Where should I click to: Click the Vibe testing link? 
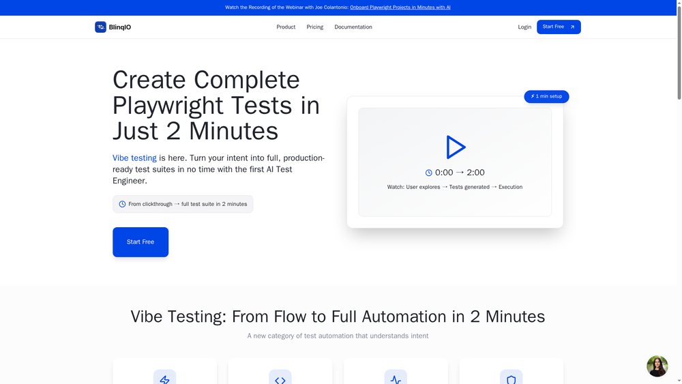click(x=134, y=158)
